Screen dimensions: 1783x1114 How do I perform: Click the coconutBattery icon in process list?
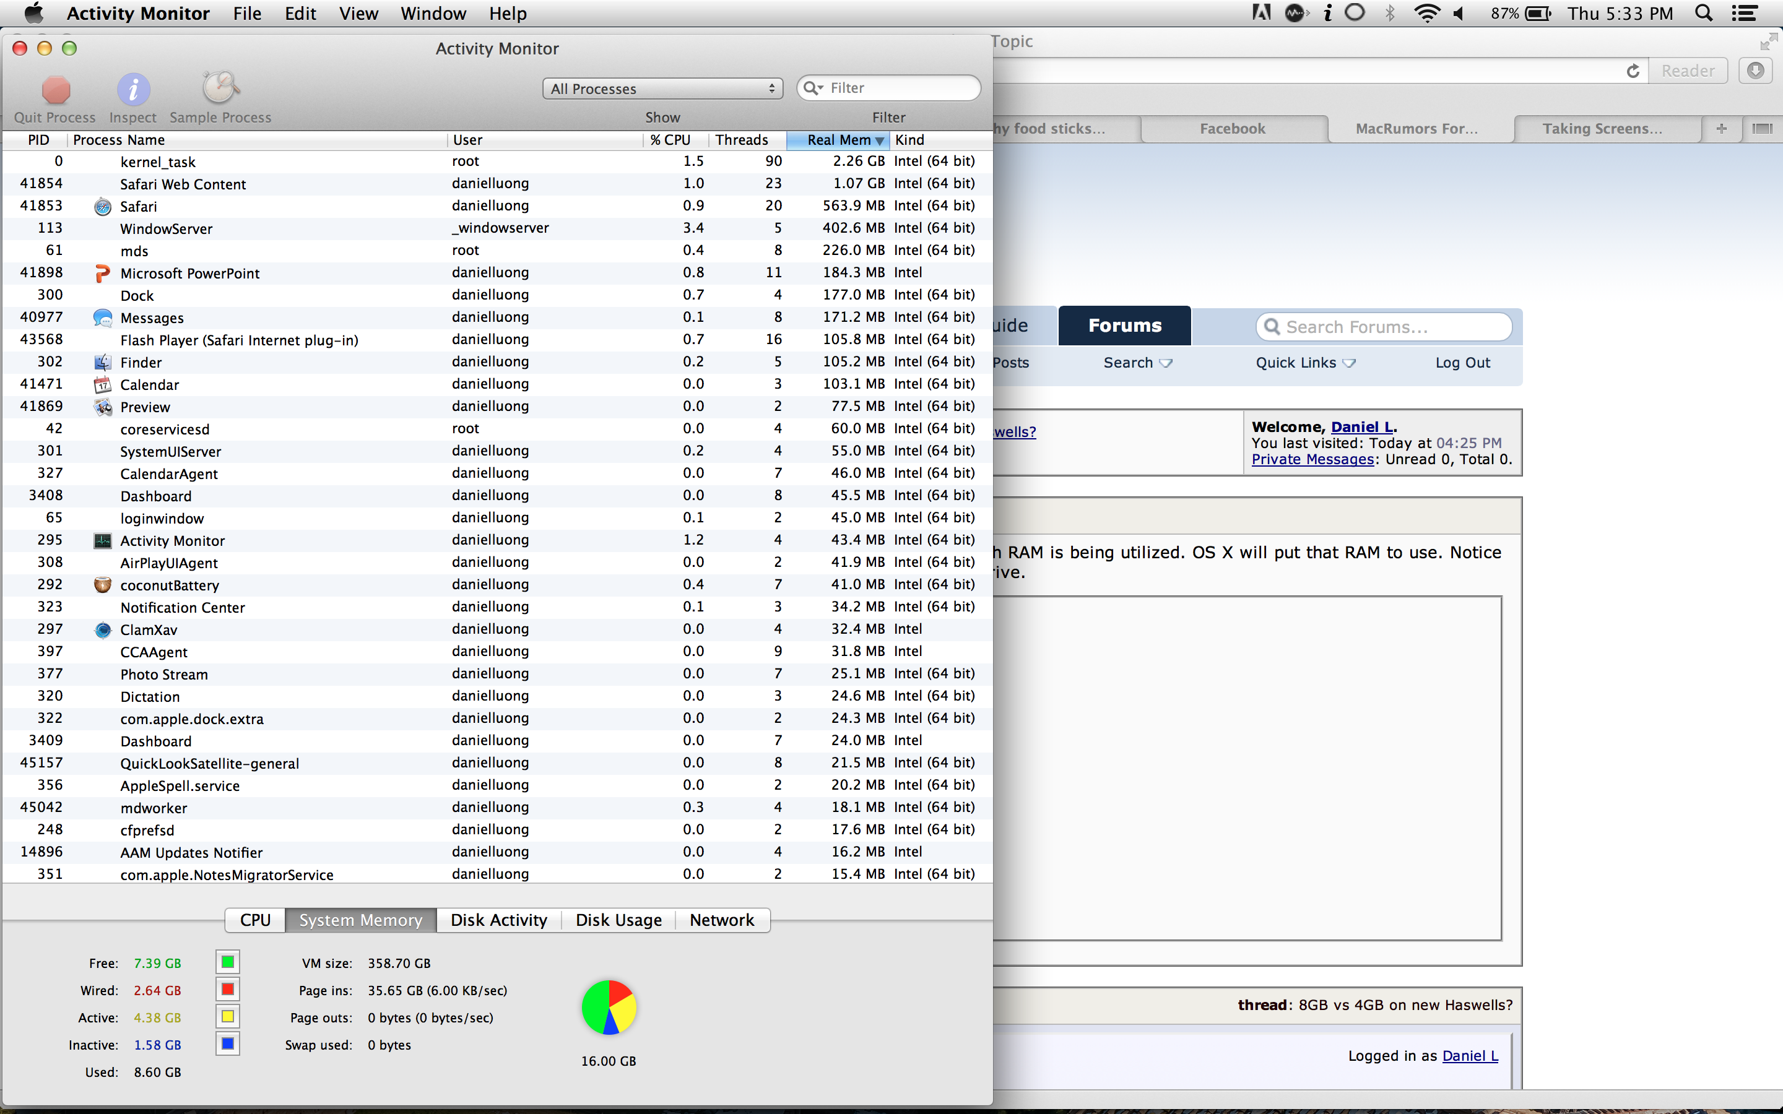(103, 585)
